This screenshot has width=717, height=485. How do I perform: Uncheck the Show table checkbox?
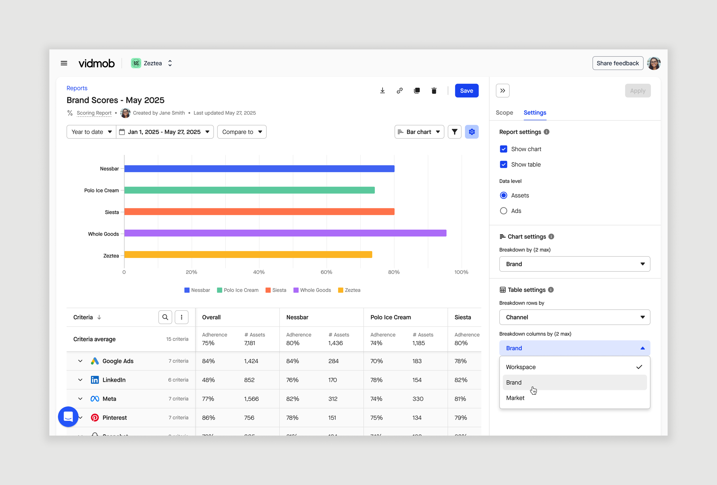[503, 164]
